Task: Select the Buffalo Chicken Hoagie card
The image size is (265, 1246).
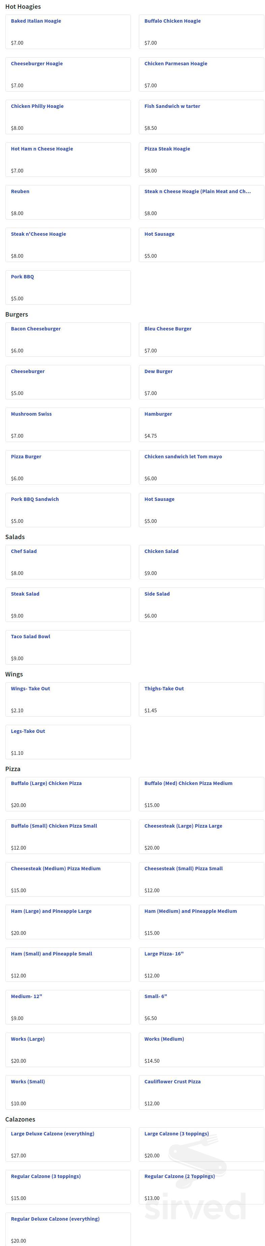Action: pyautogui.click(x=201, y=31)
